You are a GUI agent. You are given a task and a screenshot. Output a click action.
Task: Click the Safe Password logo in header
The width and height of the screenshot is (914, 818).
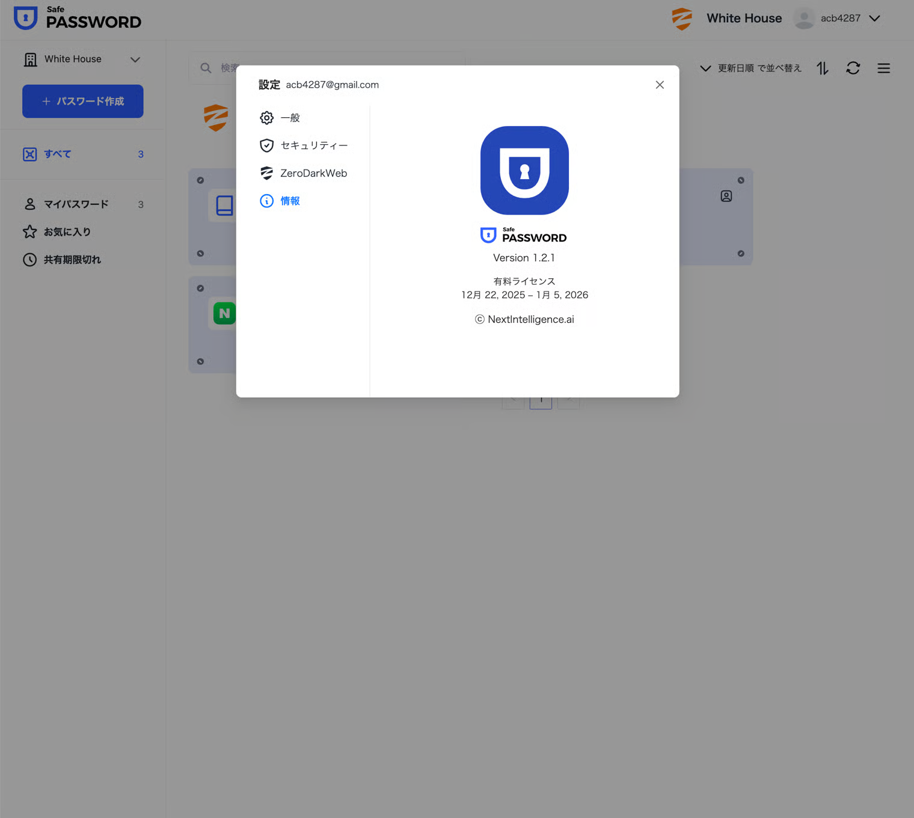[x=78, y=19]
